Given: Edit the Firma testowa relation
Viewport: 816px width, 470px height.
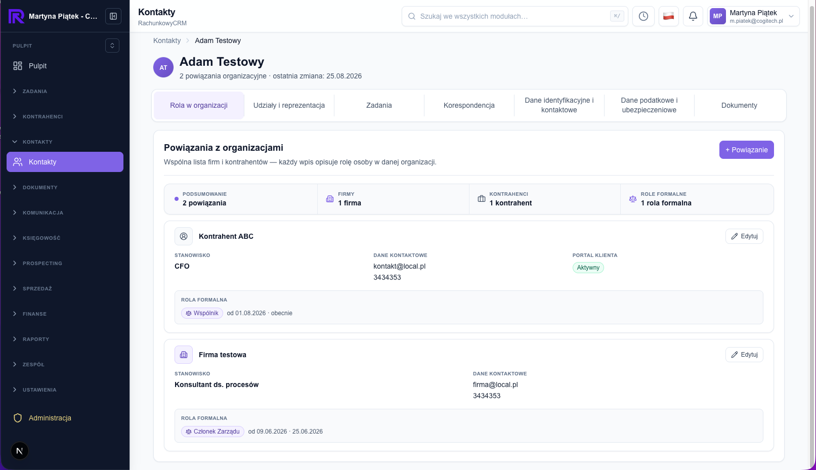Looking at the screenshot, I should click(744, 355).
